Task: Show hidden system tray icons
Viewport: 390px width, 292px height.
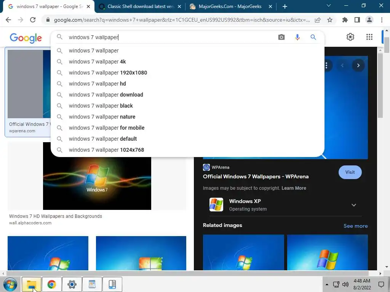Action: [327, 284]
